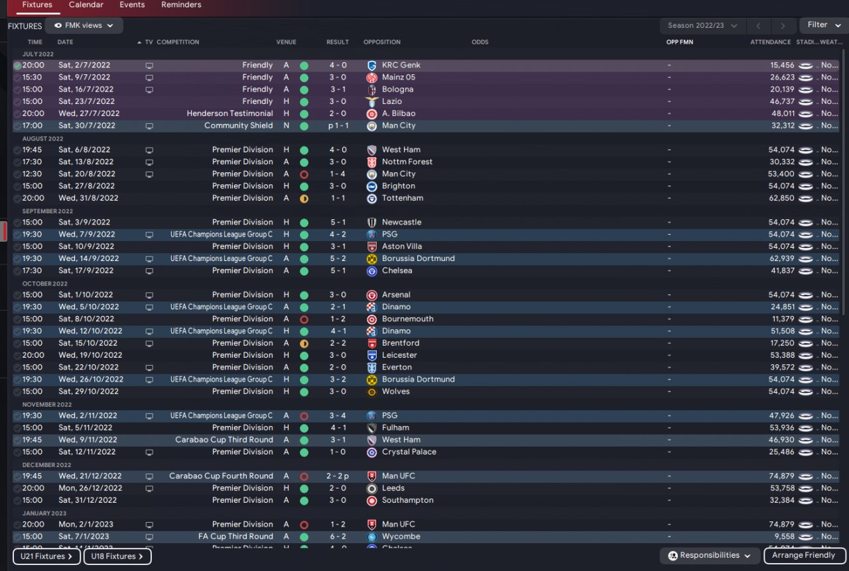Click the Crystal Palace club crest
This screenshot has height=571, width=849.
[x=371, y=452]
